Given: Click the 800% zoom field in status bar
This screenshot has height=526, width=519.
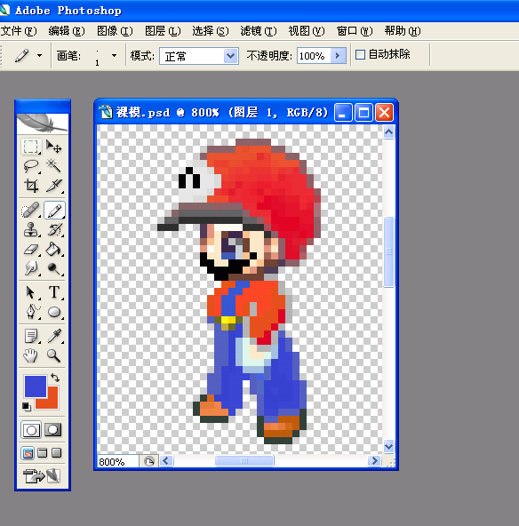Looking at the screenshot, I should point(118,462).
